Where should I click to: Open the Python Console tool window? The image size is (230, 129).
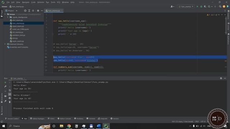point(64,119)
